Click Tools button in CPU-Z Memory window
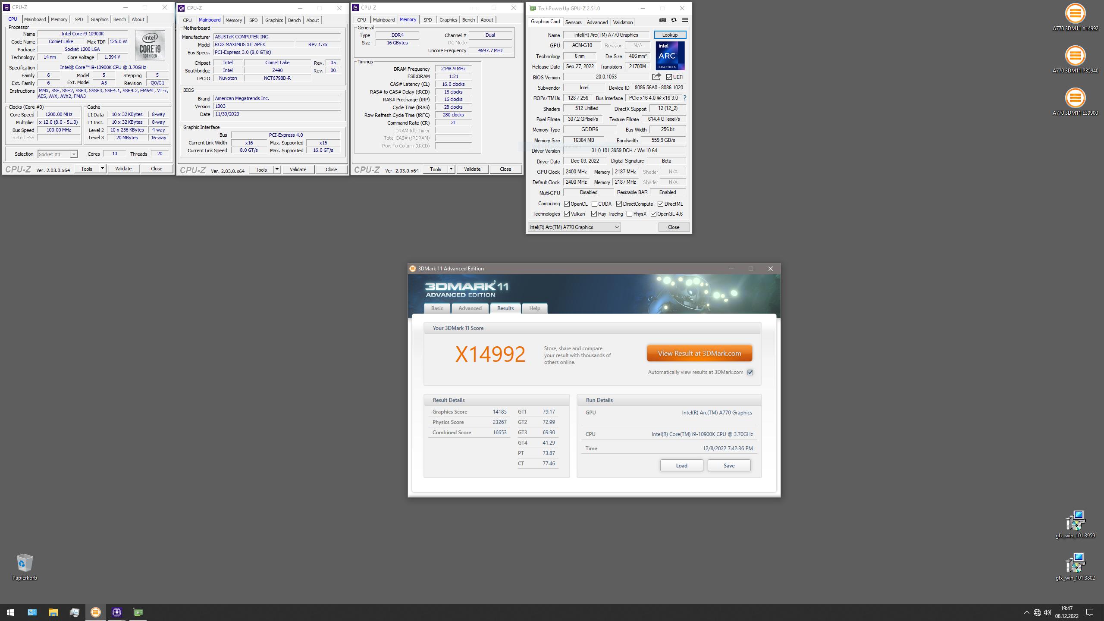 [436, 169]
